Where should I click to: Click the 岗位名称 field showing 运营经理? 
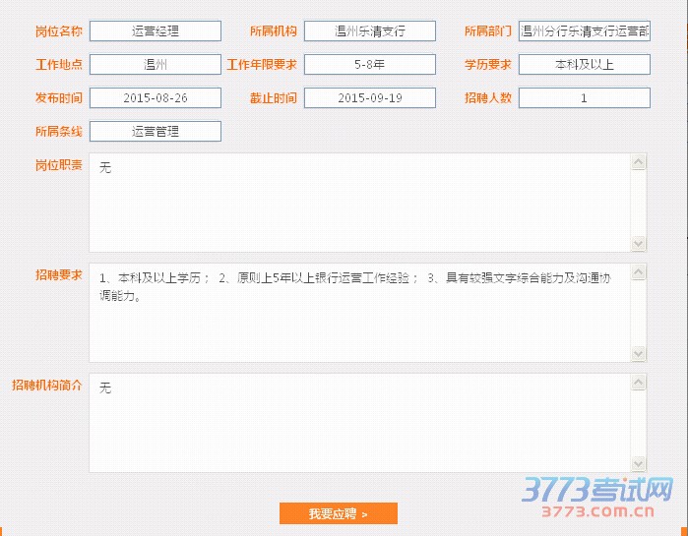point(156,31)
